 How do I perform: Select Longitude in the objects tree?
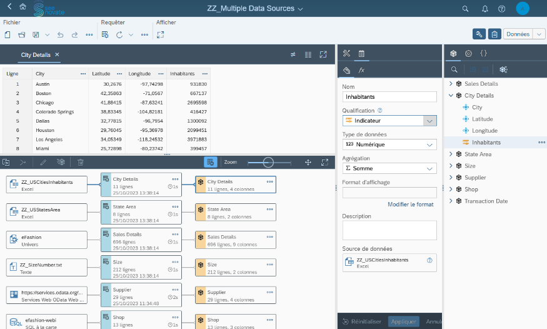[x=484, y=131]
